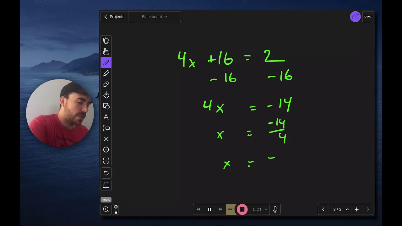Viewport: 402px width, 226px height.
Task: Select the Highlighter tool
Action: [106, 73]
